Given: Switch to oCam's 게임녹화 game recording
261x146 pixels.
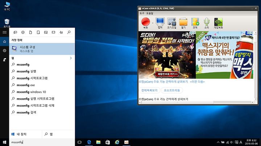Looking at the screenshot, I should coord(218,23).
